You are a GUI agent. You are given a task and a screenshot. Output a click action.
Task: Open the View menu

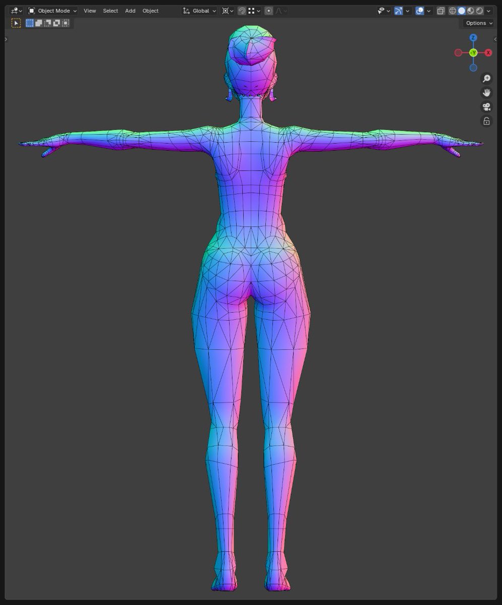tap(90, 11)
